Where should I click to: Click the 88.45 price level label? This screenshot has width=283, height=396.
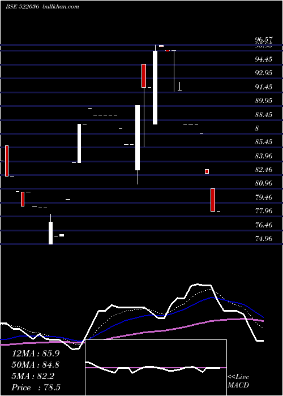pos(264,115)
